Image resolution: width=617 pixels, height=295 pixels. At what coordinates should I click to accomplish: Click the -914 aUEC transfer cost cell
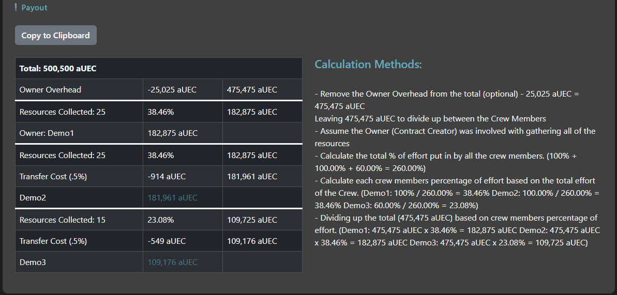pos(183,177)
